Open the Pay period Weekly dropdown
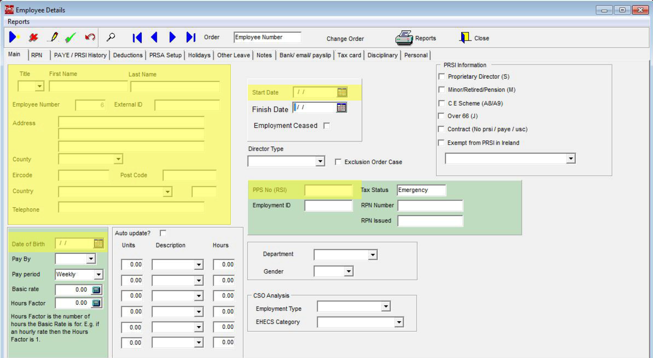This screenshot has width=653, height=358. coord(99,274)
